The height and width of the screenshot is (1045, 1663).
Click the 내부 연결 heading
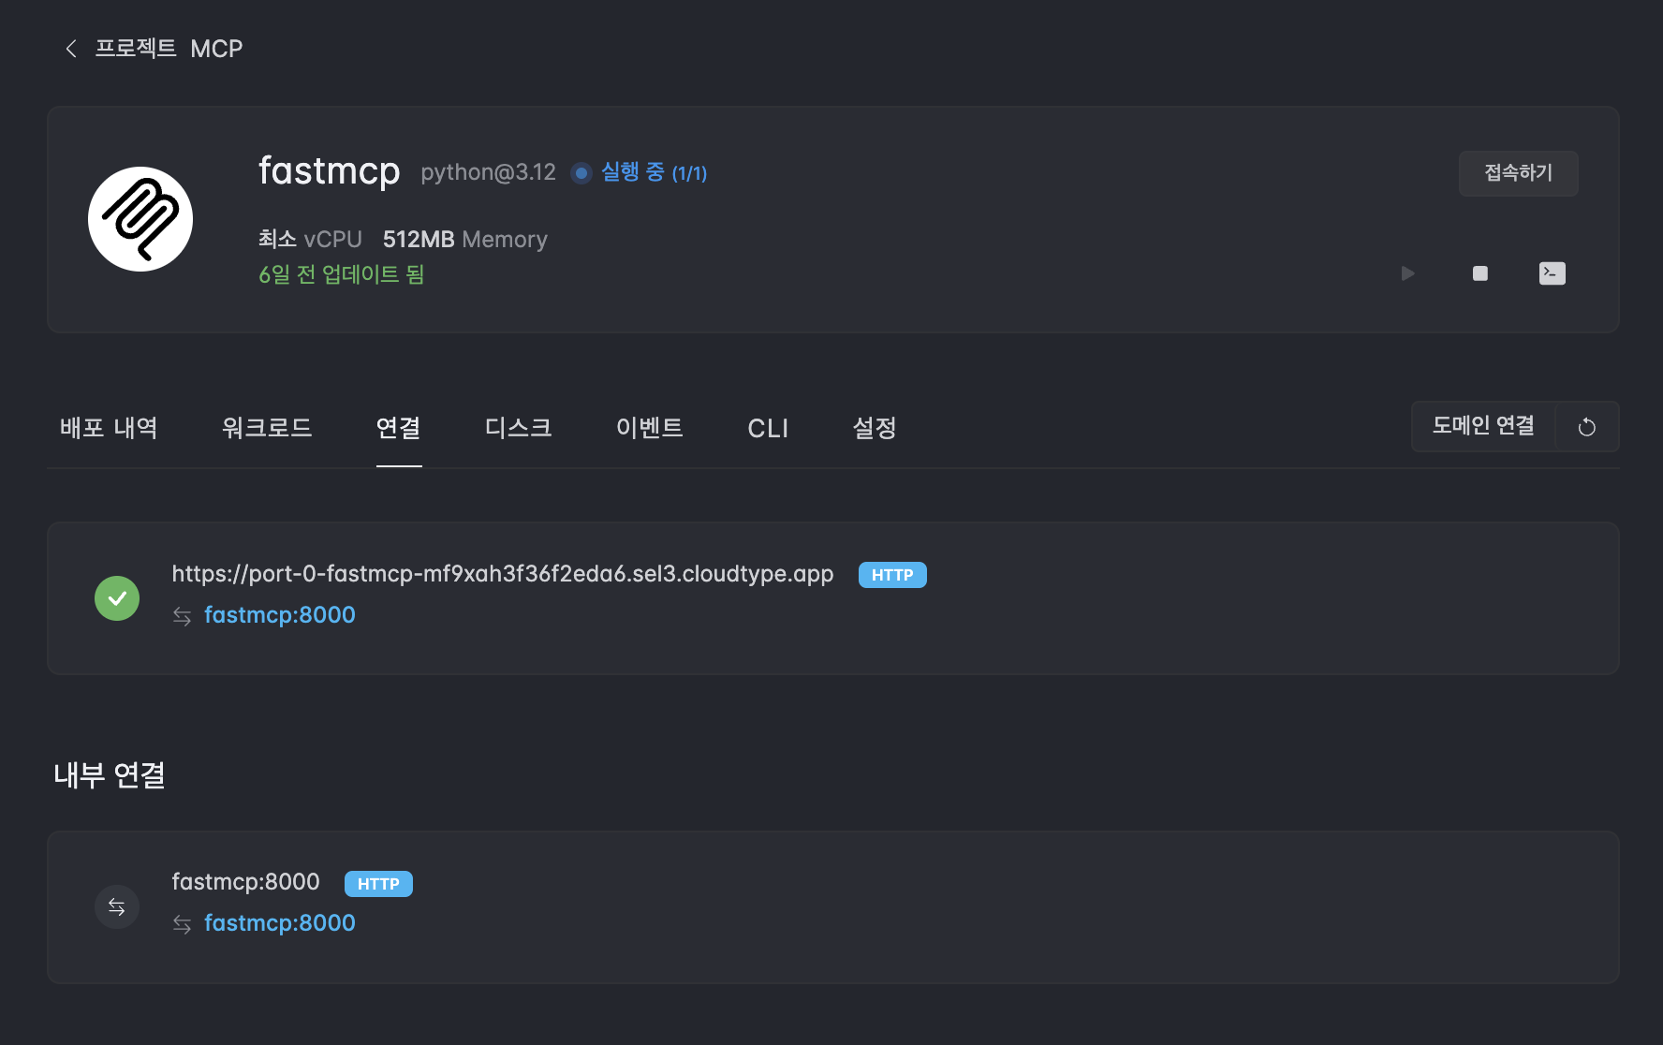pyautogui.click(x=110, y=775)
